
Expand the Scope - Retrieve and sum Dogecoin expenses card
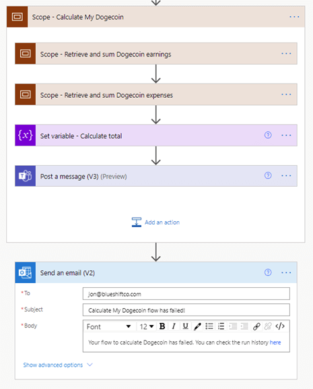[x=156, y=94]
